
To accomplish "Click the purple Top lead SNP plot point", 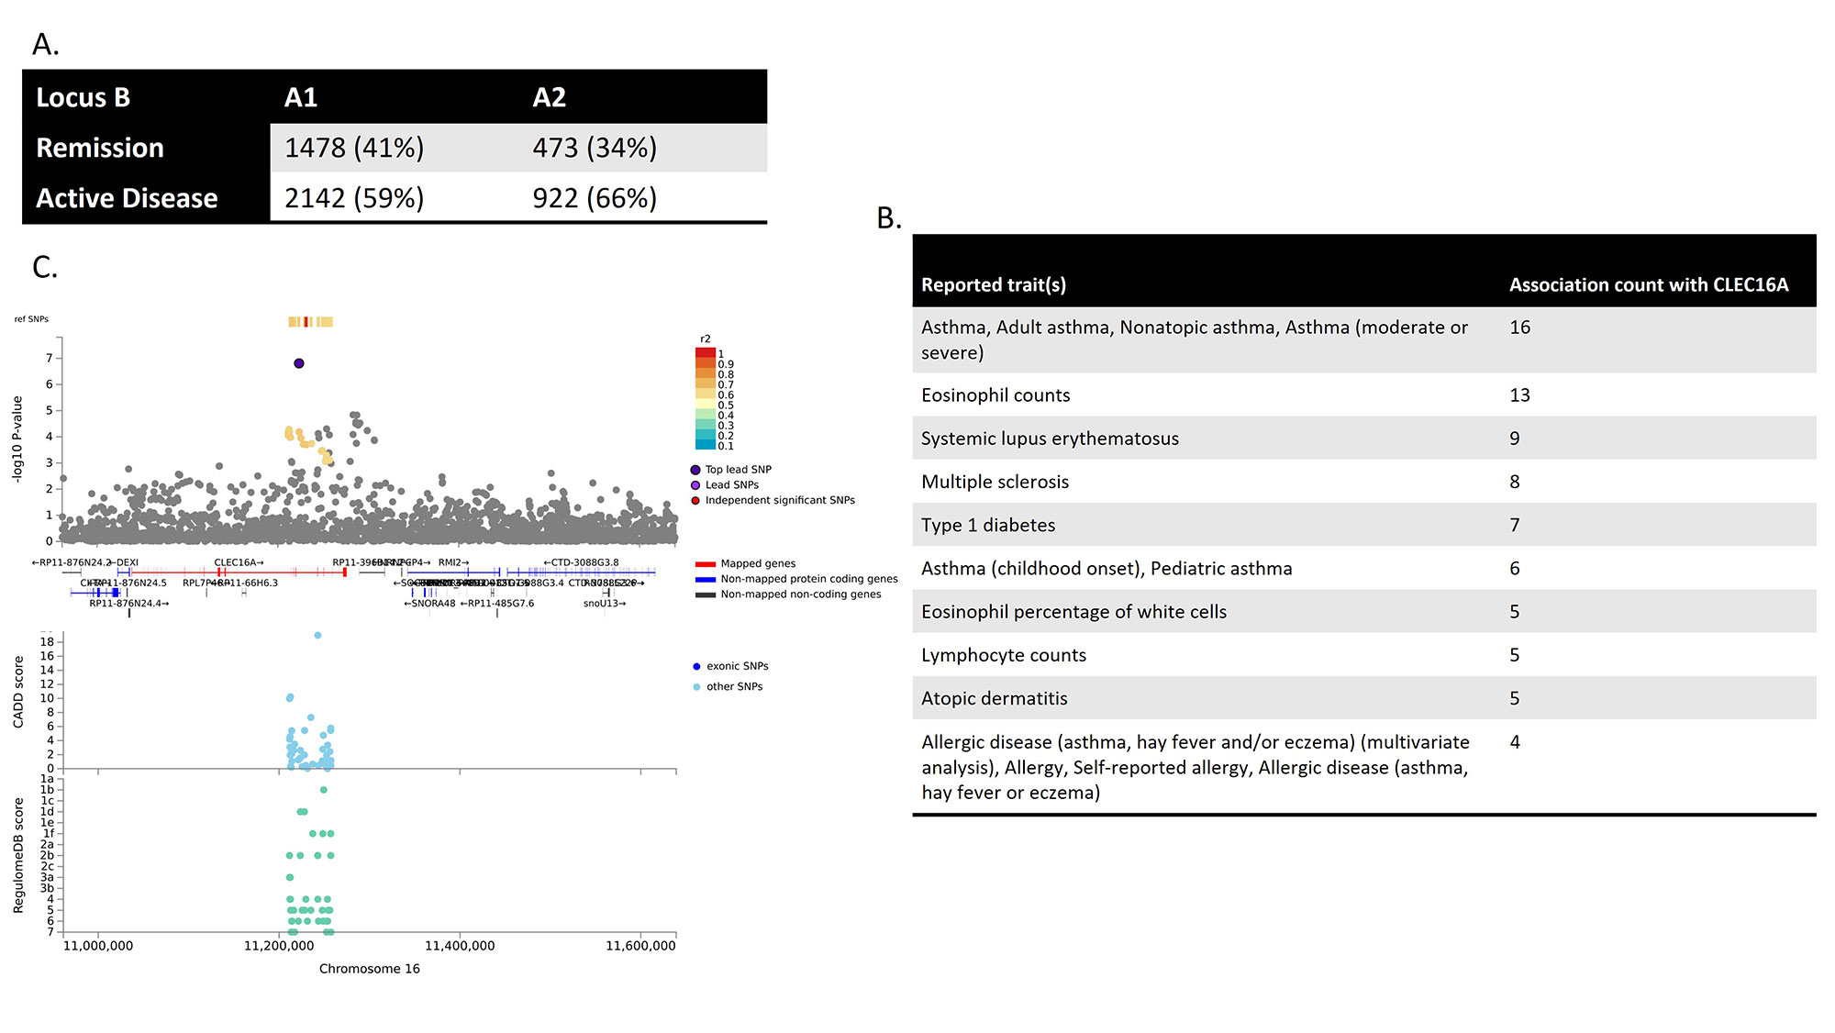I will click(299, 363).
